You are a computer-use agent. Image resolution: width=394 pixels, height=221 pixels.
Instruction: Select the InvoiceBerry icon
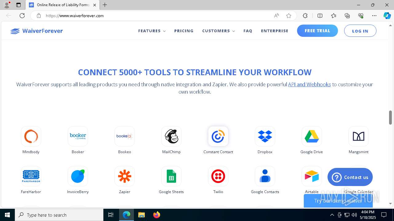78,176
